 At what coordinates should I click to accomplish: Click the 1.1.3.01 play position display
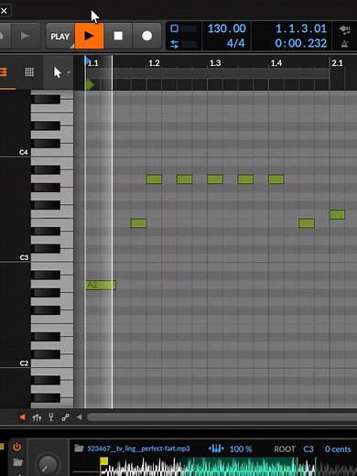[x=301, y=28]
